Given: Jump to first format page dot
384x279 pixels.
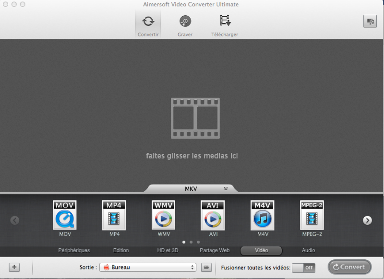Looking at the screenshot, I should tap(184, 242).
